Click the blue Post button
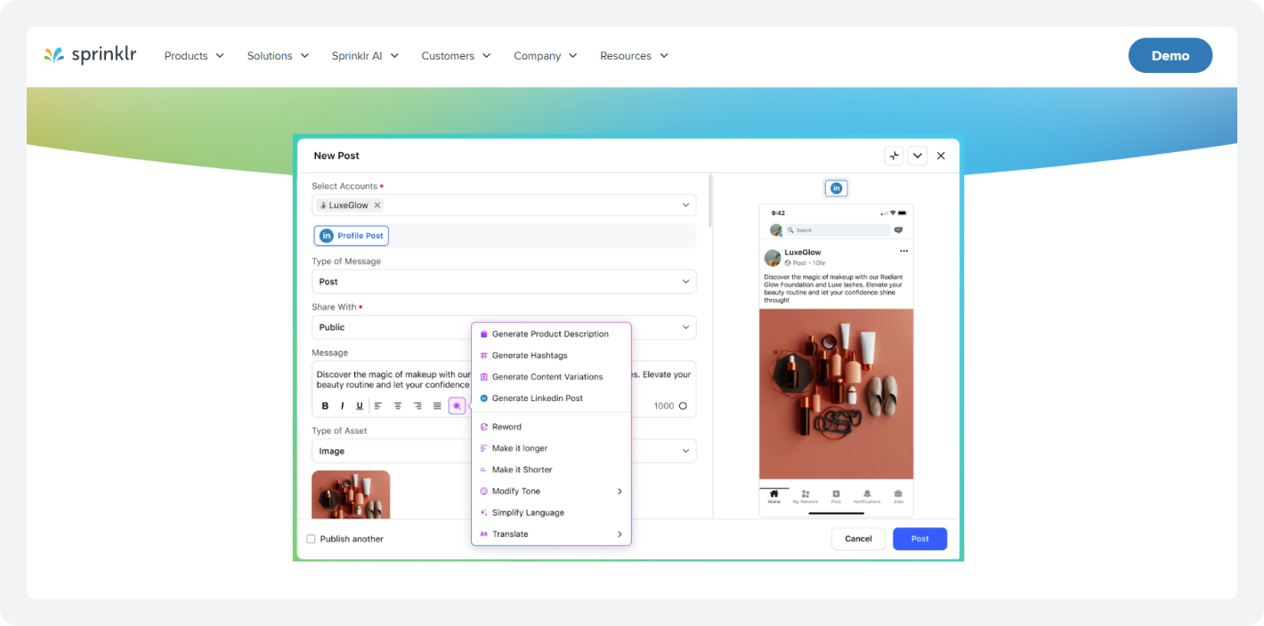The height and width of the screenshot is (626, 1264). (920, 539)
